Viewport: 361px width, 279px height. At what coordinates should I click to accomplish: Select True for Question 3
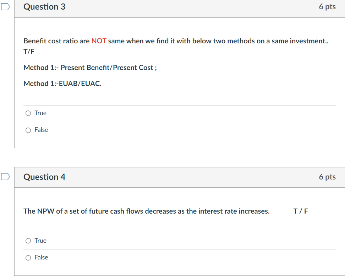[x=28, y=113]
